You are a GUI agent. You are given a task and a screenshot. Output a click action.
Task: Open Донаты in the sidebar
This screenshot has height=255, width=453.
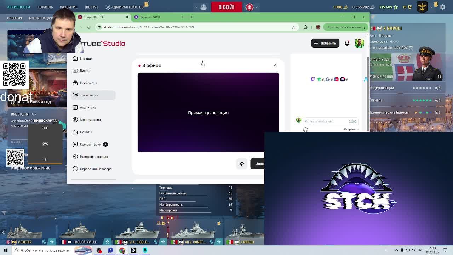93,132
